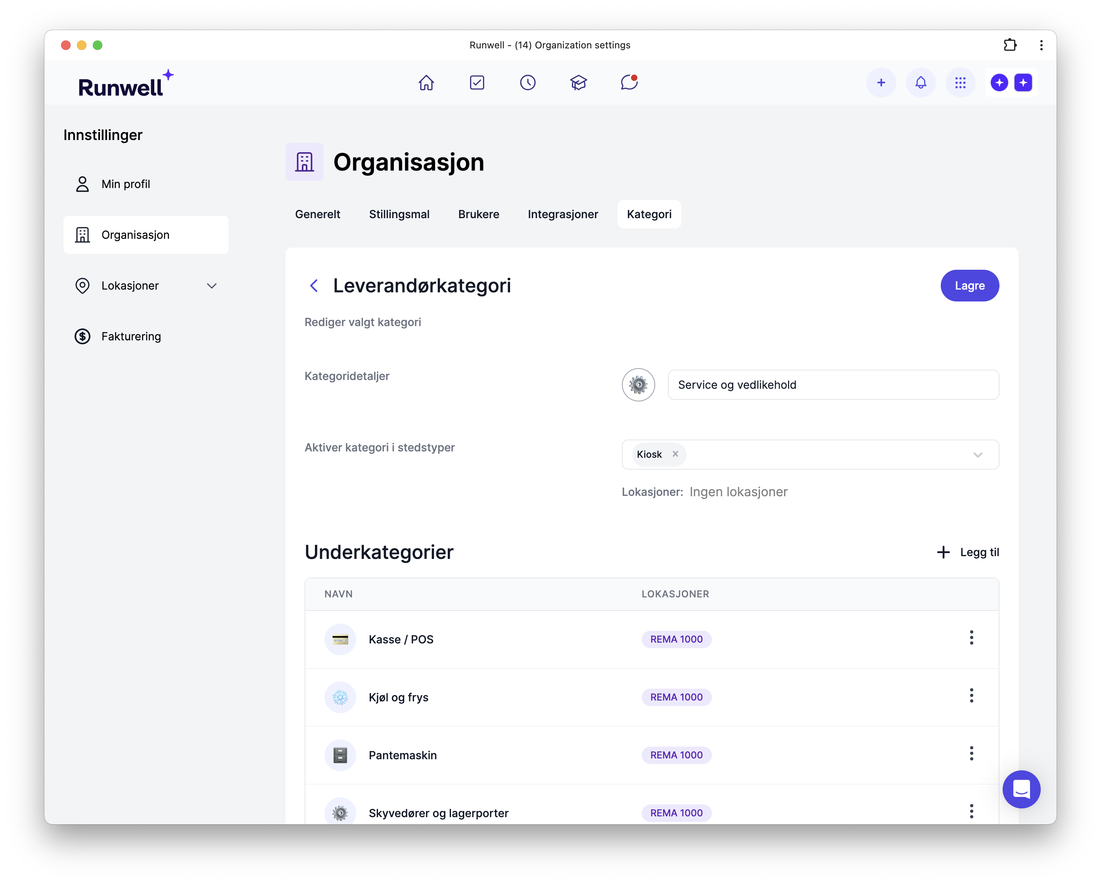This screenshot has width=1101, height=883.
Task: Click the REMA 1000 tag for Kasse / POS
Action: tap(676, 639)
